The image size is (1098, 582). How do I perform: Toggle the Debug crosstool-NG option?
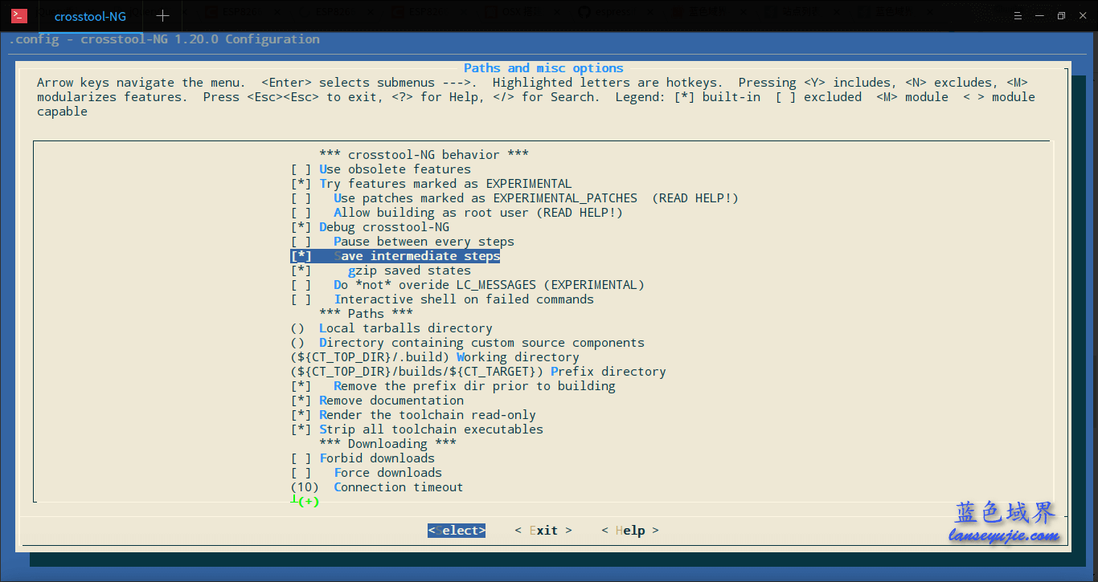pyautogui.click(x=371, y=227)
